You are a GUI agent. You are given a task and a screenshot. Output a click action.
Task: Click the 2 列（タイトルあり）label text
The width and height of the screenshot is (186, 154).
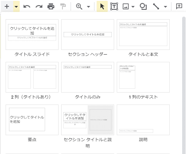31,97
